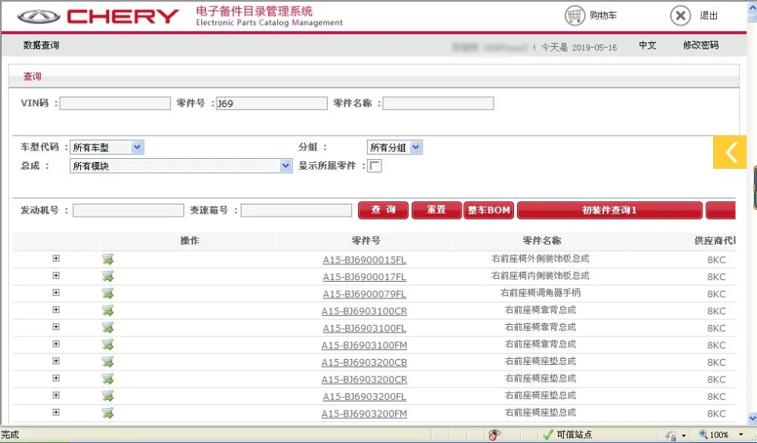Focus the 变速箱号 input field
Image resolution: width=757 pixels, height=443 pixels.
pyautogui.click(x=297, y=211)
